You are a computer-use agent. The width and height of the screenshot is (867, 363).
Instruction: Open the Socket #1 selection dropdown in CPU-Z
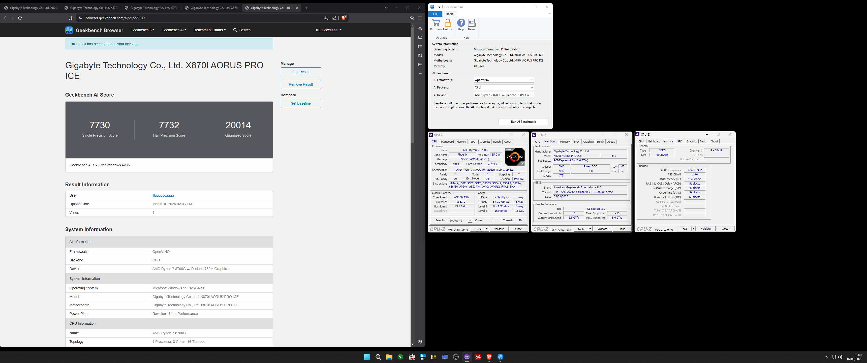click(460, 221)
